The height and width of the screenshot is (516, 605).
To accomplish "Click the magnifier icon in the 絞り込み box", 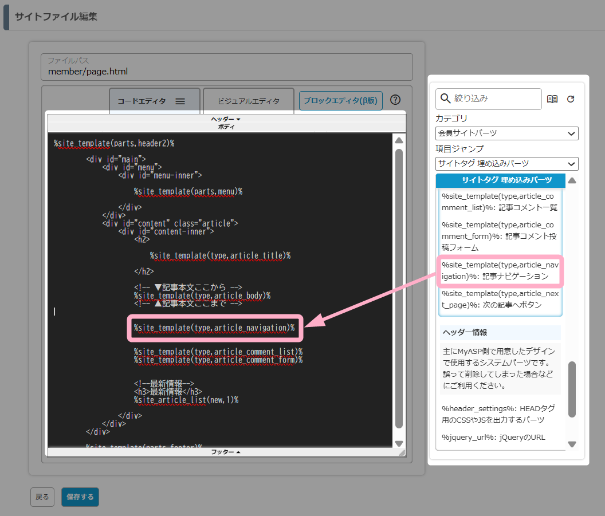I will pyautogui.click(x=445, y=99).
